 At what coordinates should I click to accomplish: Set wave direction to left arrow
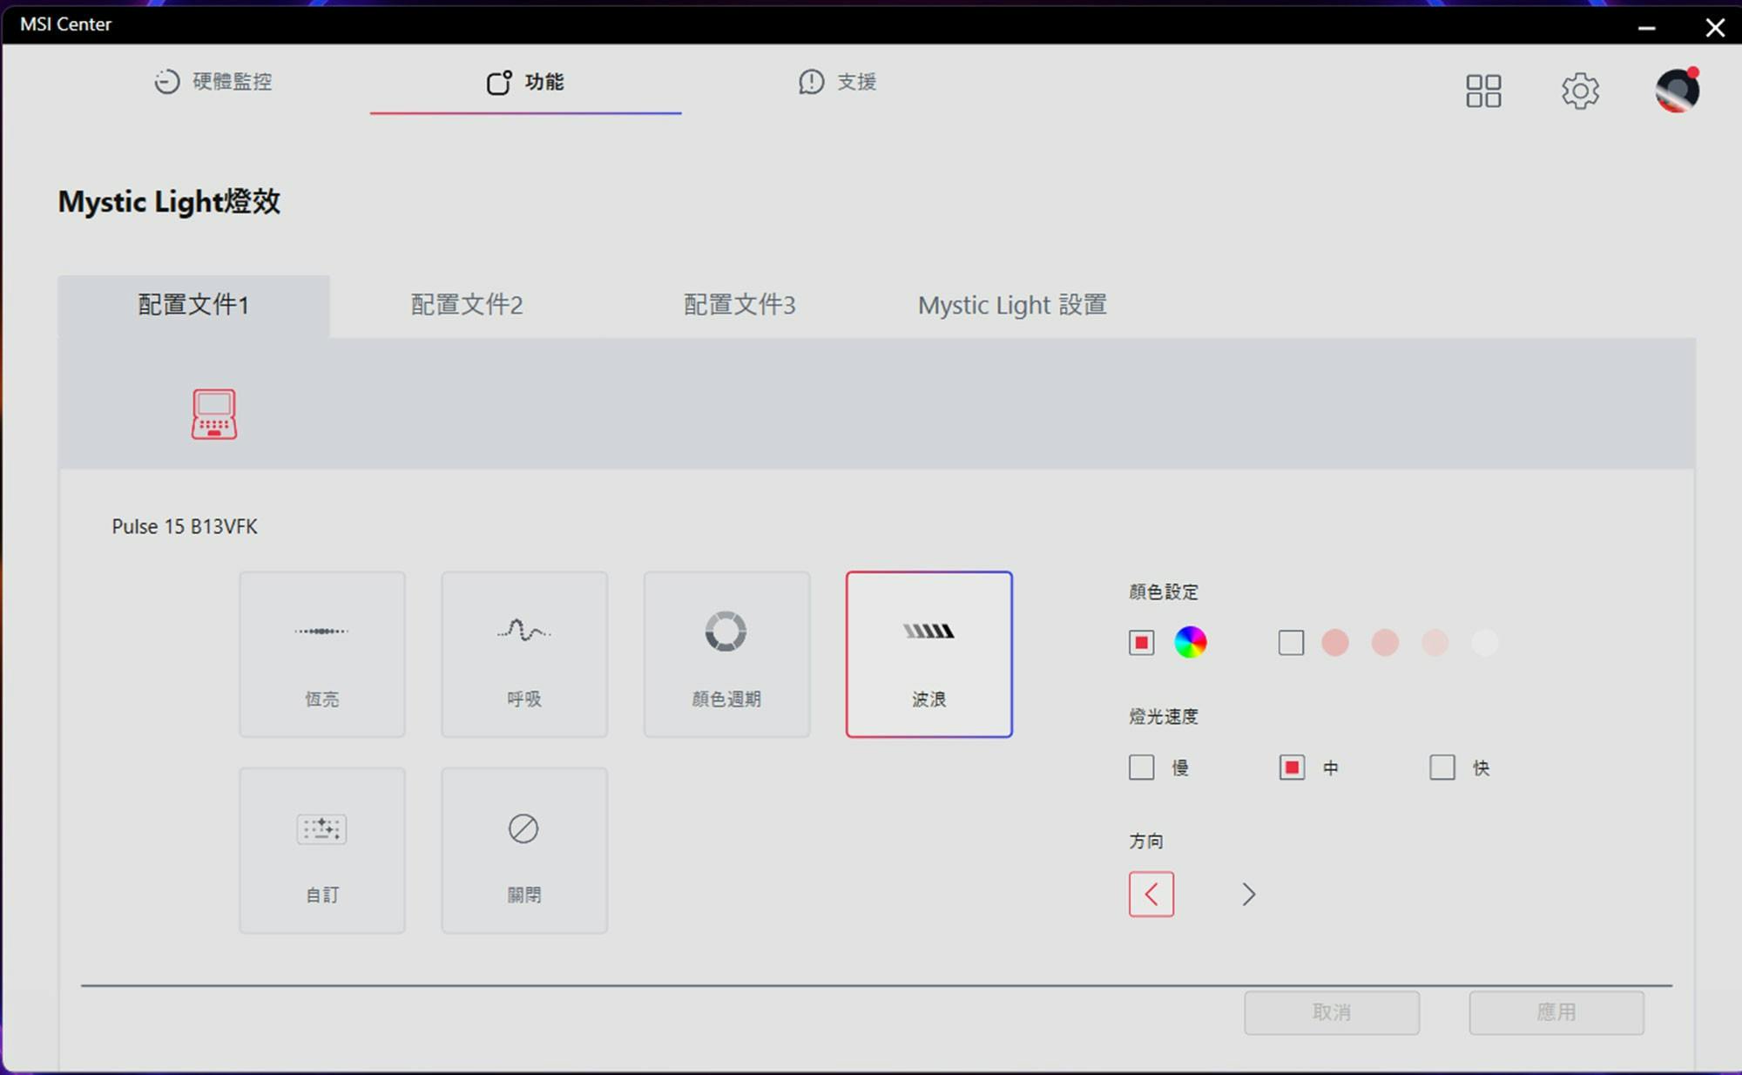1151,894
